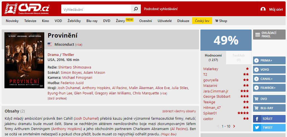Open the user account avatar icon

263,9
